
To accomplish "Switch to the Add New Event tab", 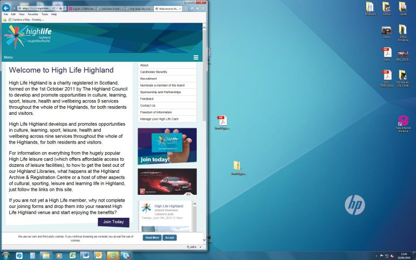I will 110,9.
